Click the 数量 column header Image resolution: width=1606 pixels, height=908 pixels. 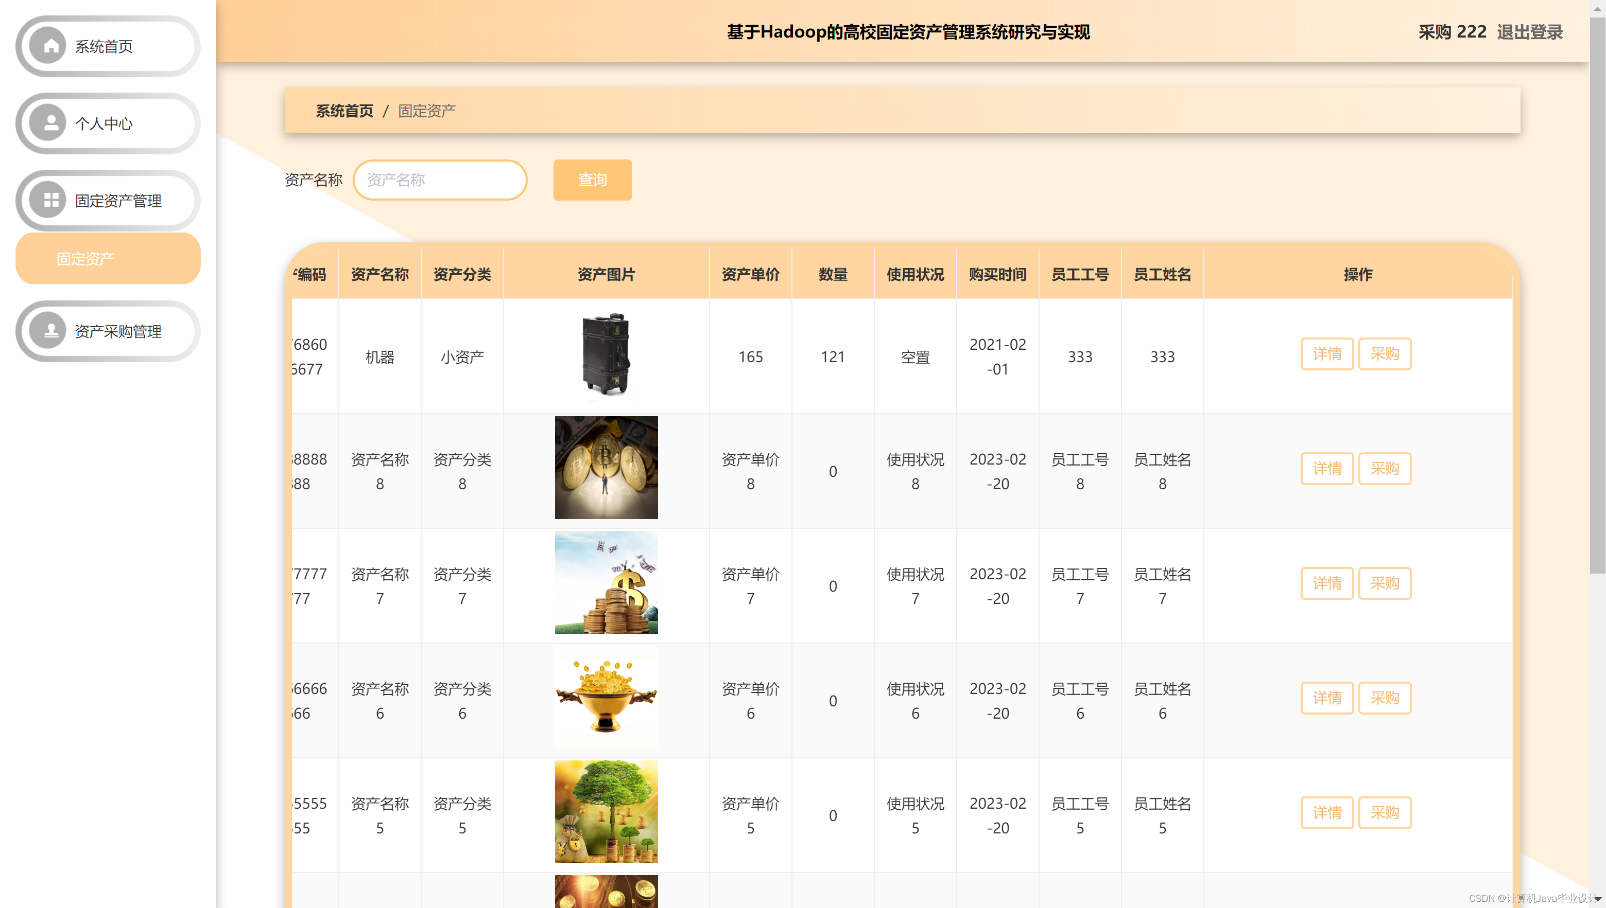(833, 274)
